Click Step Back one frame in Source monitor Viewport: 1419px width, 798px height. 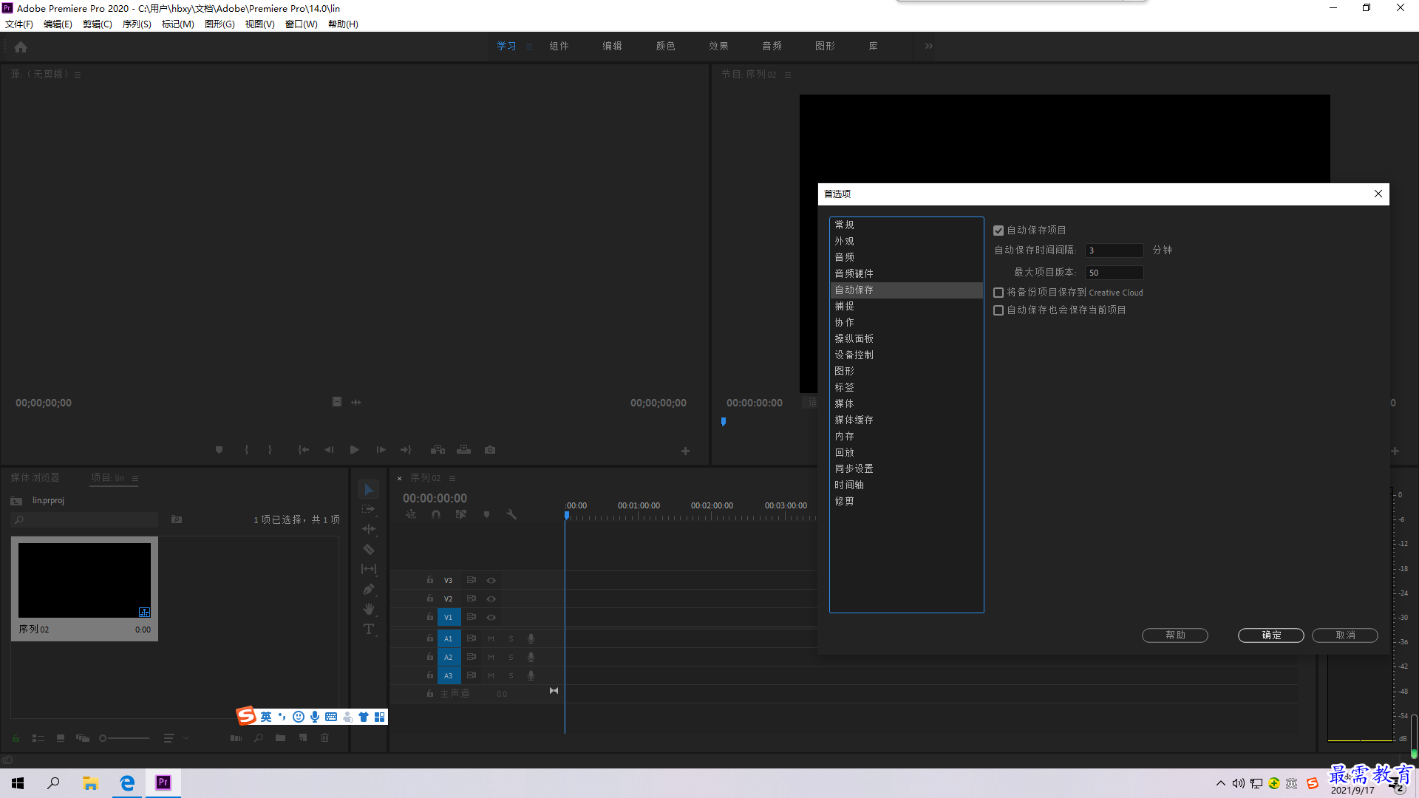(329, 449)
